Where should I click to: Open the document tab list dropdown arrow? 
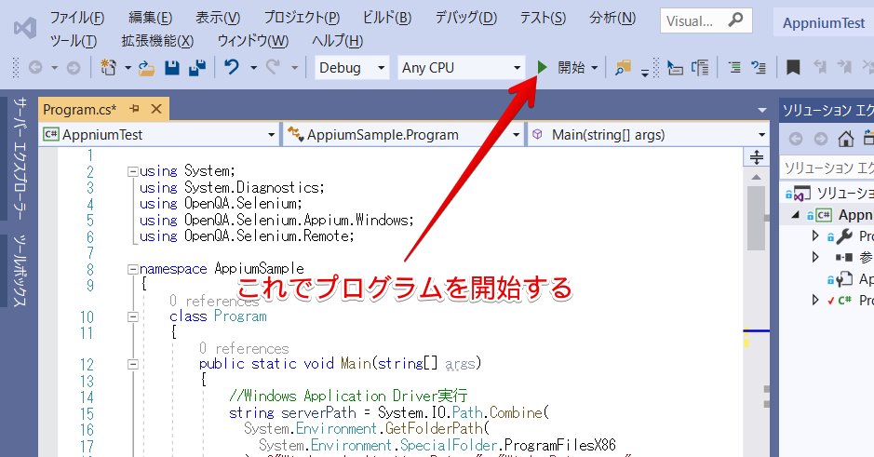tap(762, 110)
